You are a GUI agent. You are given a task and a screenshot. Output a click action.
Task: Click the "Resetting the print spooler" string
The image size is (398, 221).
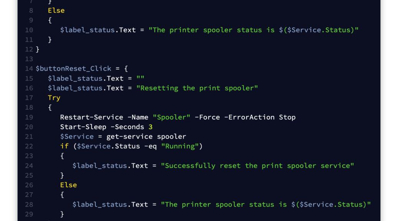197,88
